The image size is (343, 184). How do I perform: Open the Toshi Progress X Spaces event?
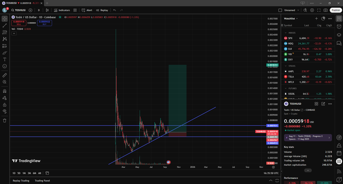point(308,138)
